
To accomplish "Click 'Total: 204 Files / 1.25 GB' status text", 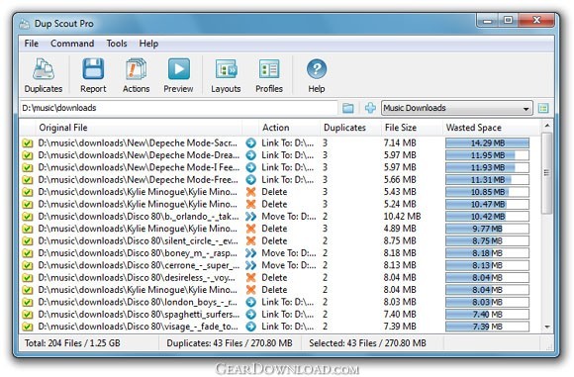I will coord(72,343).
